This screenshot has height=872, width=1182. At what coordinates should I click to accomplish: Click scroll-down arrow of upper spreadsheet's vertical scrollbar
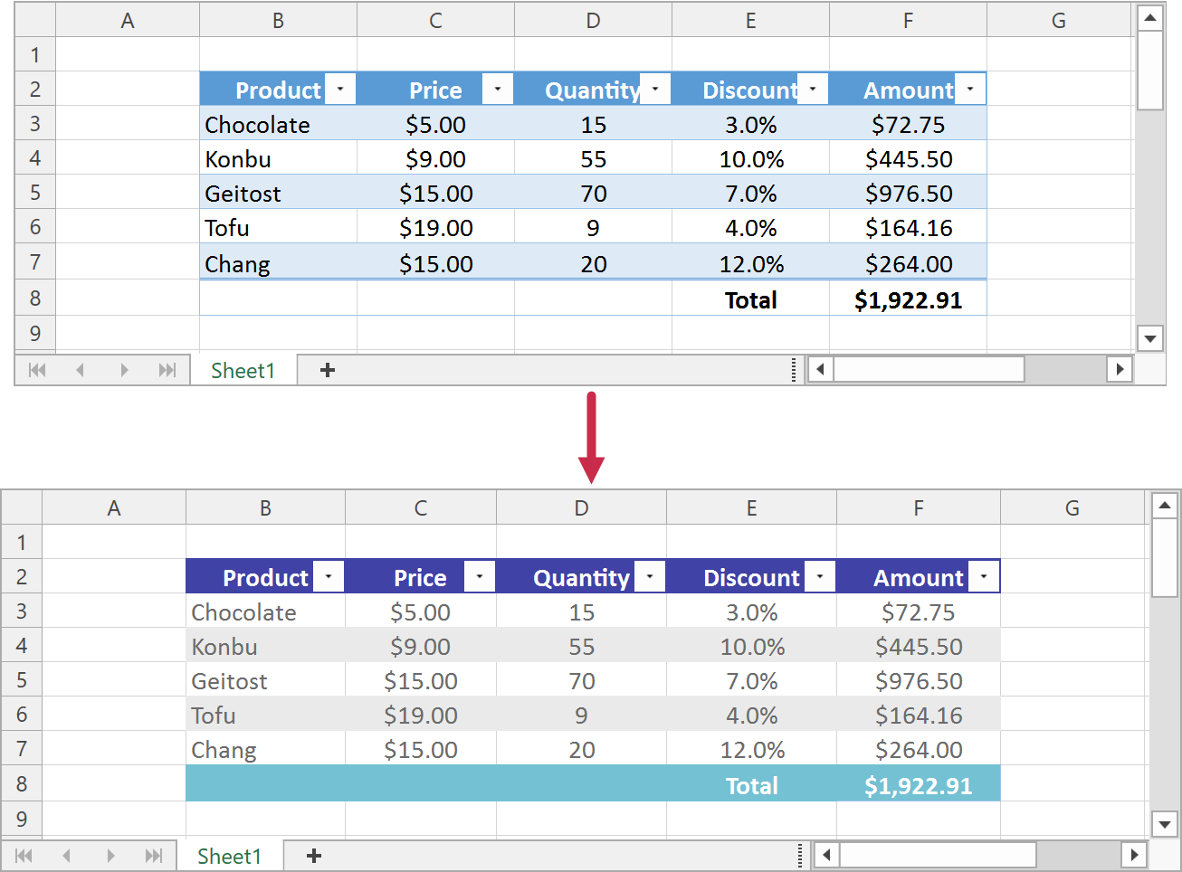coord(1150,339)
